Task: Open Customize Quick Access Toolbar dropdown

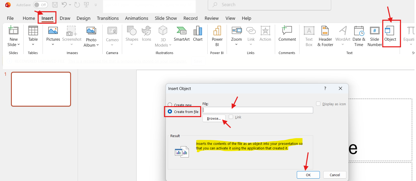Action: pyautogui.click(x=96, y=5)
